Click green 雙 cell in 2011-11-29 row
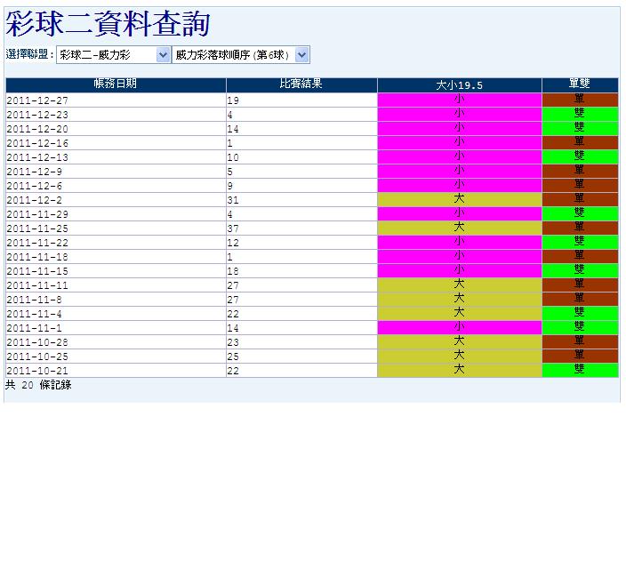 click(x=580, y=214)
